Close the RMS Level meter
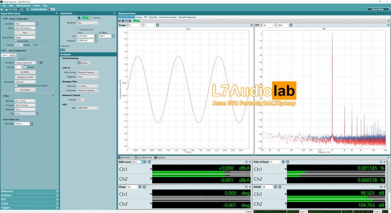391x213 pixels. 250,162
